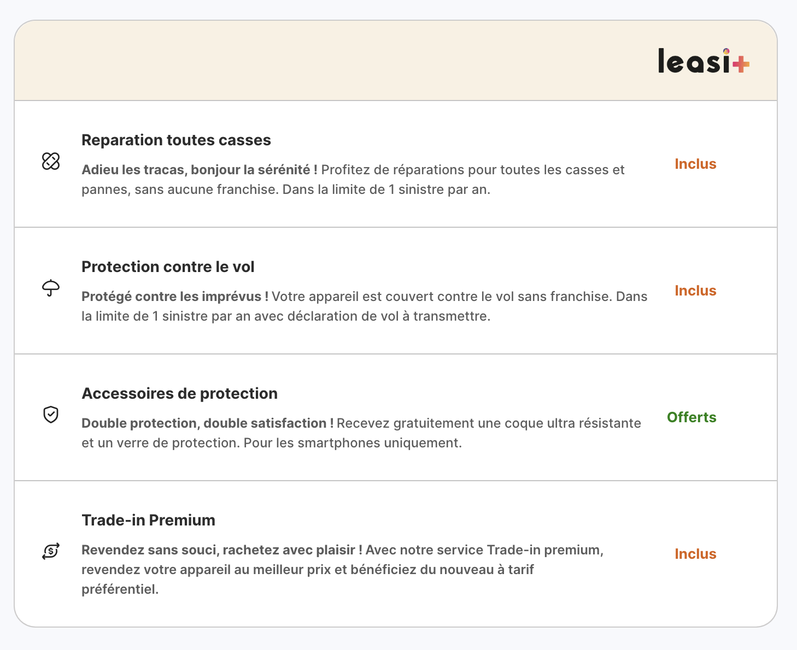Click the leasi+ logo

704,61
